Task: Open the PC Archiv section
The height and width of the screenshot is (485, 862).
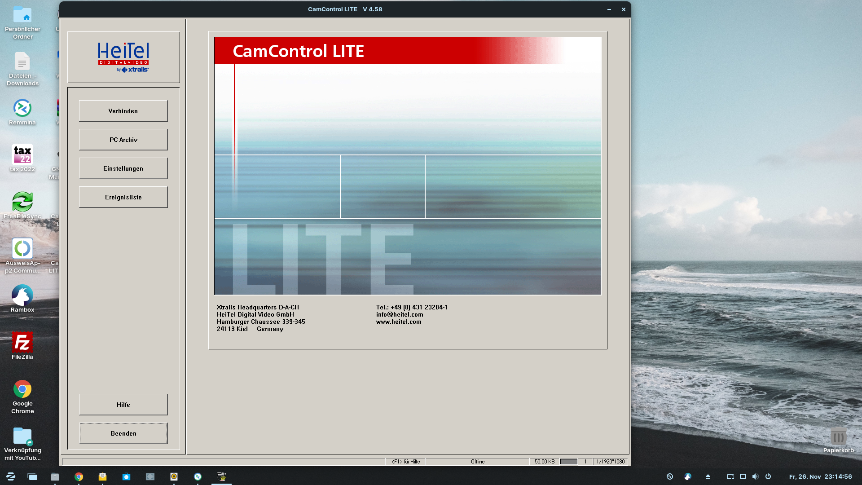Action: pyautogui.click(x=123, y=140)
